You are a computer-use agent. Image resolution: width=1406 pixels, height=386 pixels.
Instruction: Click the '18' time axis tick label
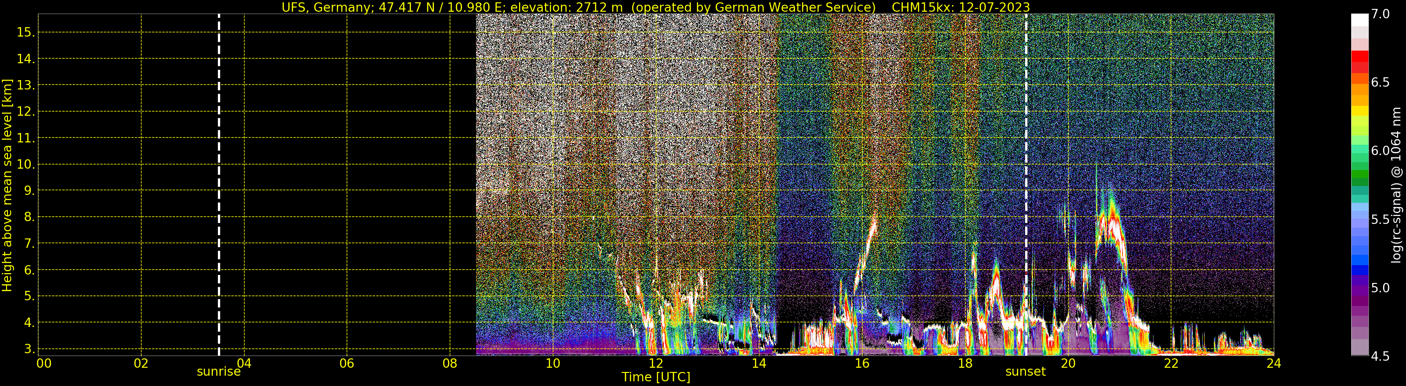point(965,363)
